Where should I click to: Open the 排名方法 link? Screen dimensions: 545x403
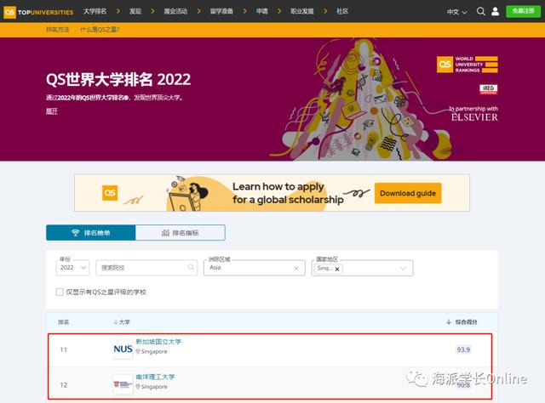58,30
